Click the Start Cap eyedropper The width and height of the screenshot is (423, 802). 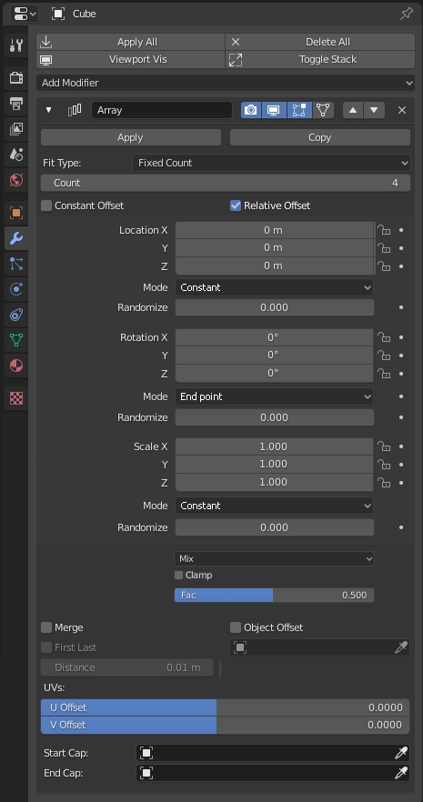coord(401,753)
